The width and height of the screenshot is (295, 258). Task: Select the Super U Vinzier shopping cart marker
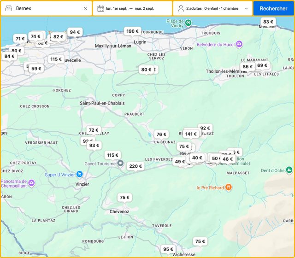(x=80, y=174)
